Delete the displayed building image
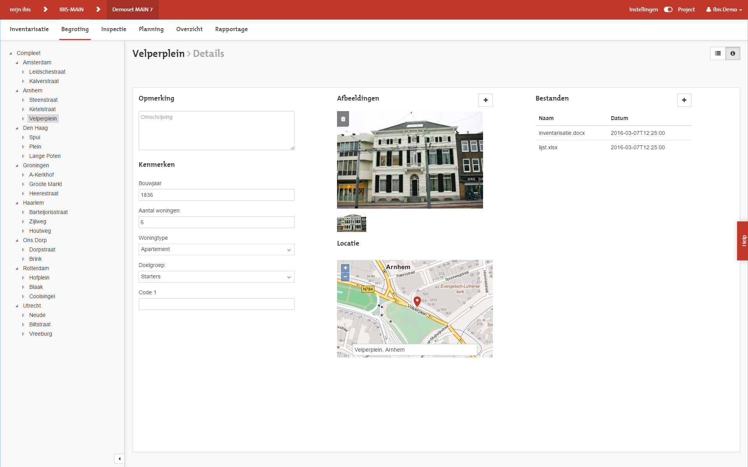 click(x=343, y=119)
